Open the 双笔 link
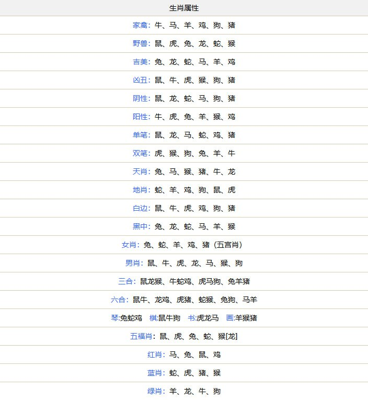The height and width of the screenshot is (400, 368). (140, 153)
